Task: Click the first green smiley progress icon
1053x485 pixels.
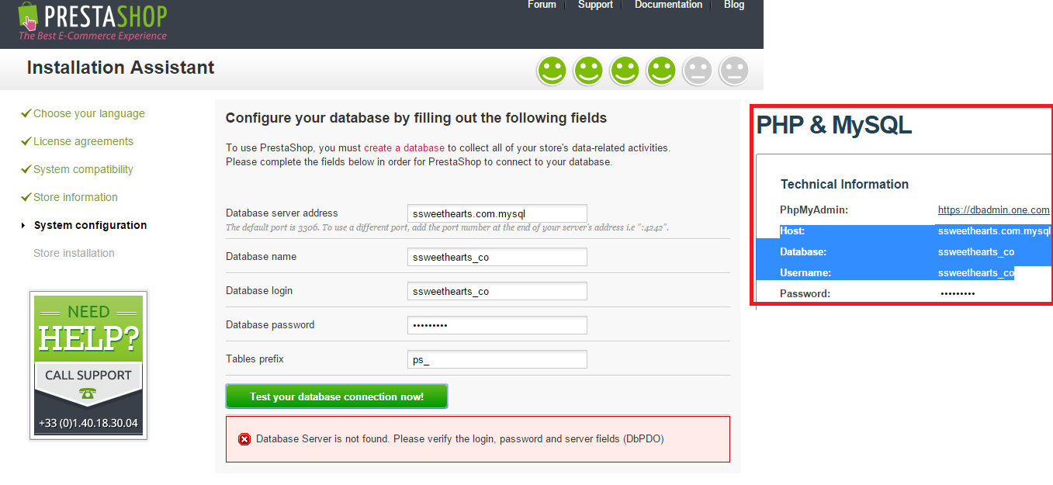Action: click(552, 71)
